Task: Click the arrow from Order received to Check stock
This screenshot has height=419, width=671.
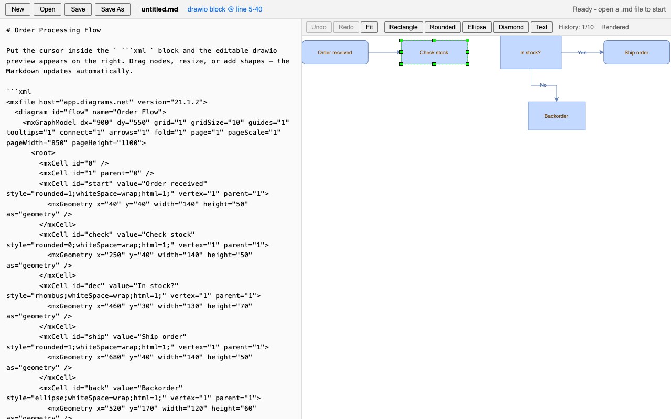Action: tap(384, 52)
